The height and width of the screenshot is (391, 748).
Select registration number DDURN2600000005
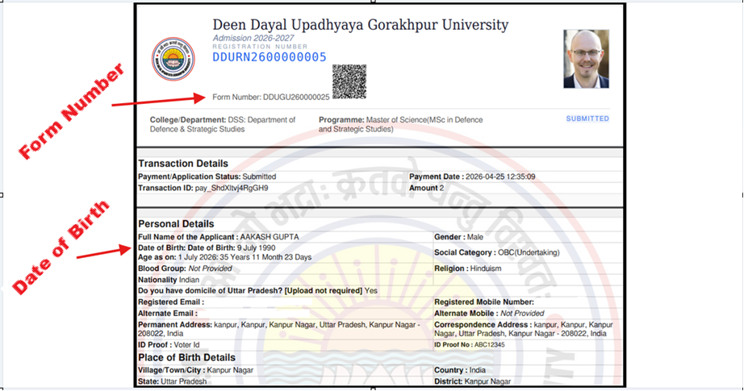pyautogui.click(x=270, y=57)
